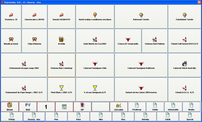Order Chateauneuf-du-Pape Rouge r. 2003 0,75
This screenshot has height=122, width=202.
pos(24,90)
